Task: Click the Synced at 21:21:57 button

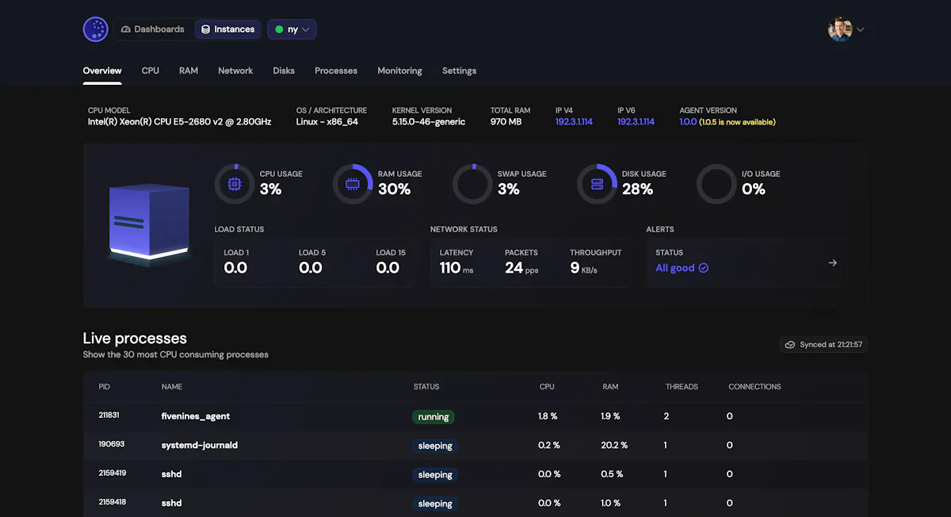Action: pos(823,345)
